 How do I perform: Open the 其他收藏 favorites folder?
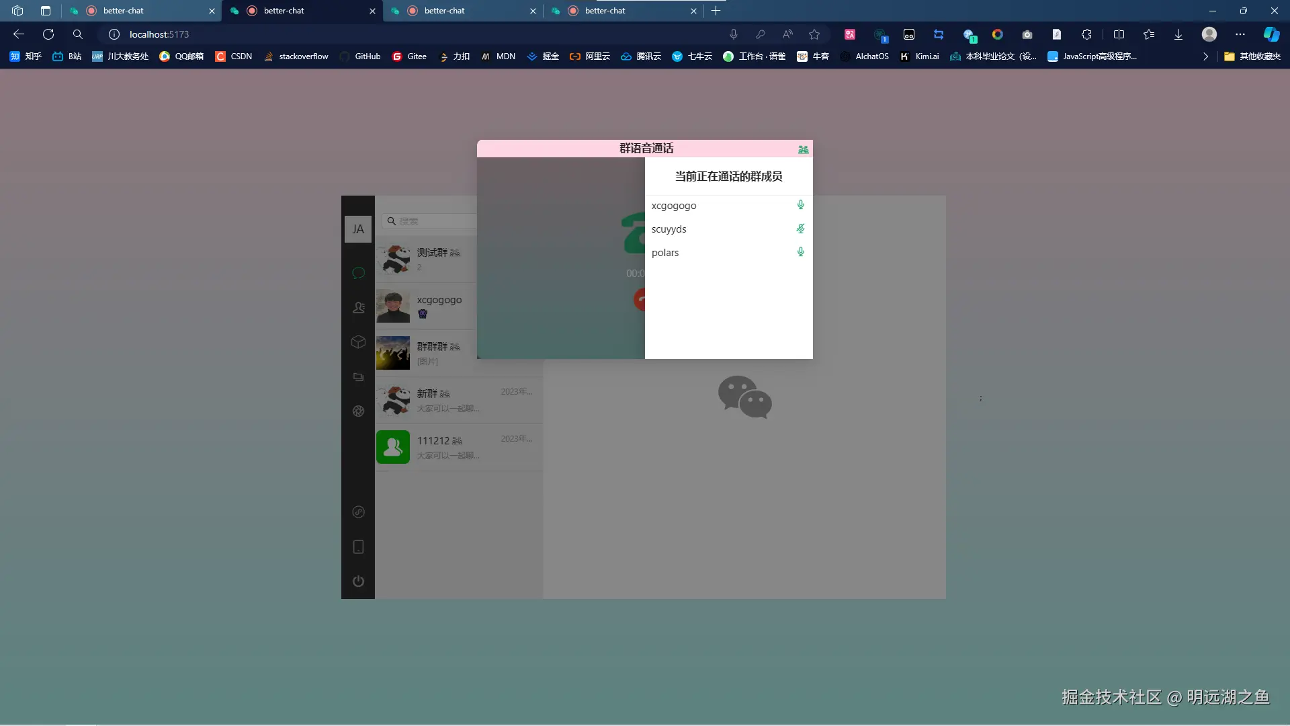pyautogui.click(x=1252, y=56)
